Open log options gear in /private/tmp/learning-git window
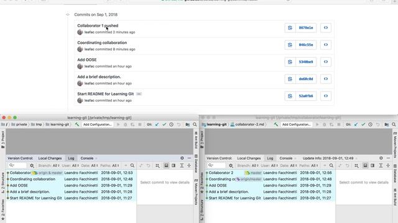The width and height of the screenshot is (398, 223). (x=32, y=165)
